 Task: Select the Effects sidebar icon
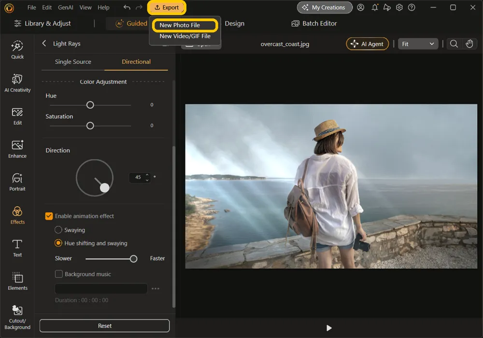17,215
